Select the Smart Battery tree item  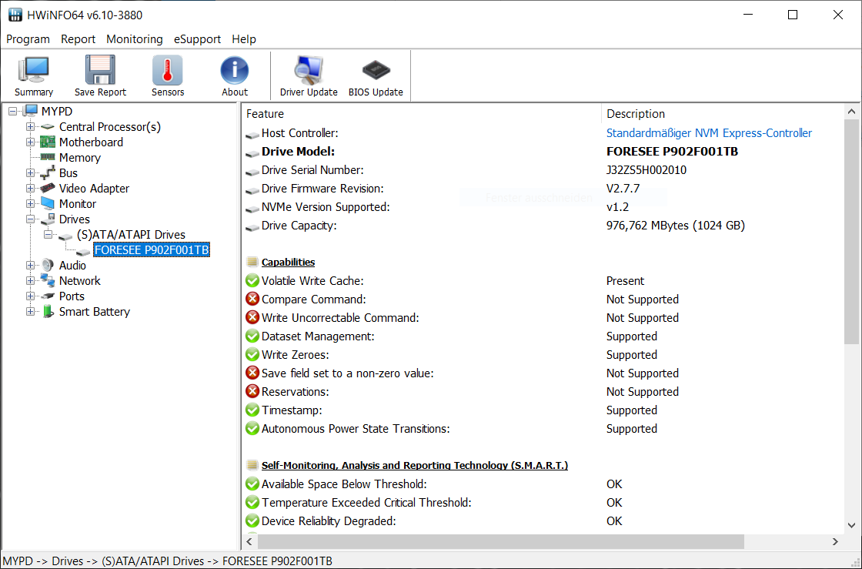click(x=95, y=312)
